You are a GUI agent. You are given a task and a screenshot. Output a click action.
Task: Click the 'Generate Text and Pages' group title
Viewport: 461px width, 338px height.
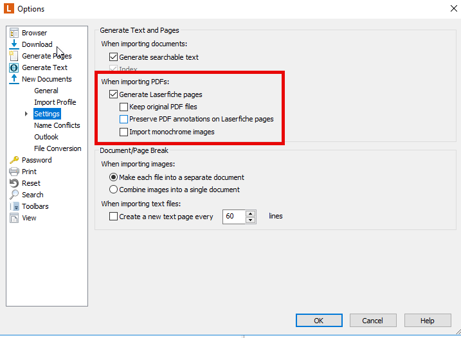click(x=140, y=30)
